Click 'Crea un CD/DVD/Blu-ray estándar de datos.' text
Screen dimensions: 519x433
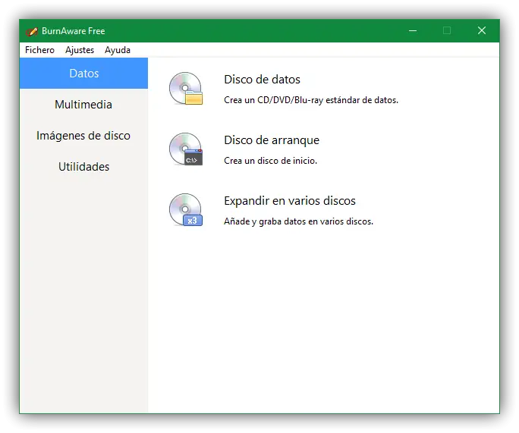[x=311, y=100]
